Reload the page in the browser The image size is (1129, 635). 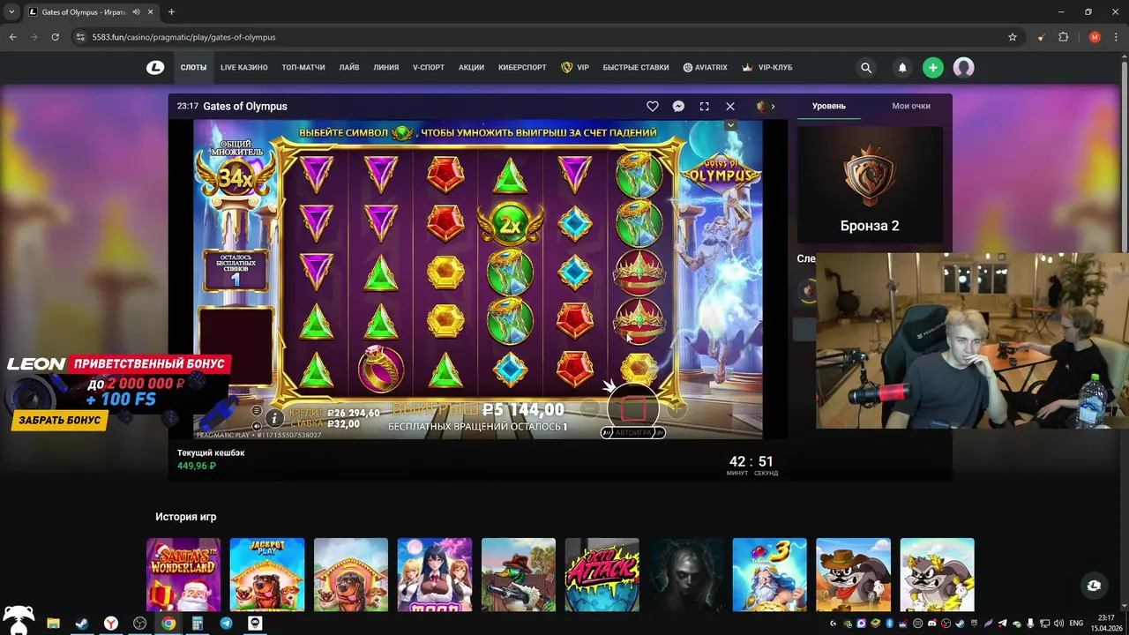[x=55, y=37]
